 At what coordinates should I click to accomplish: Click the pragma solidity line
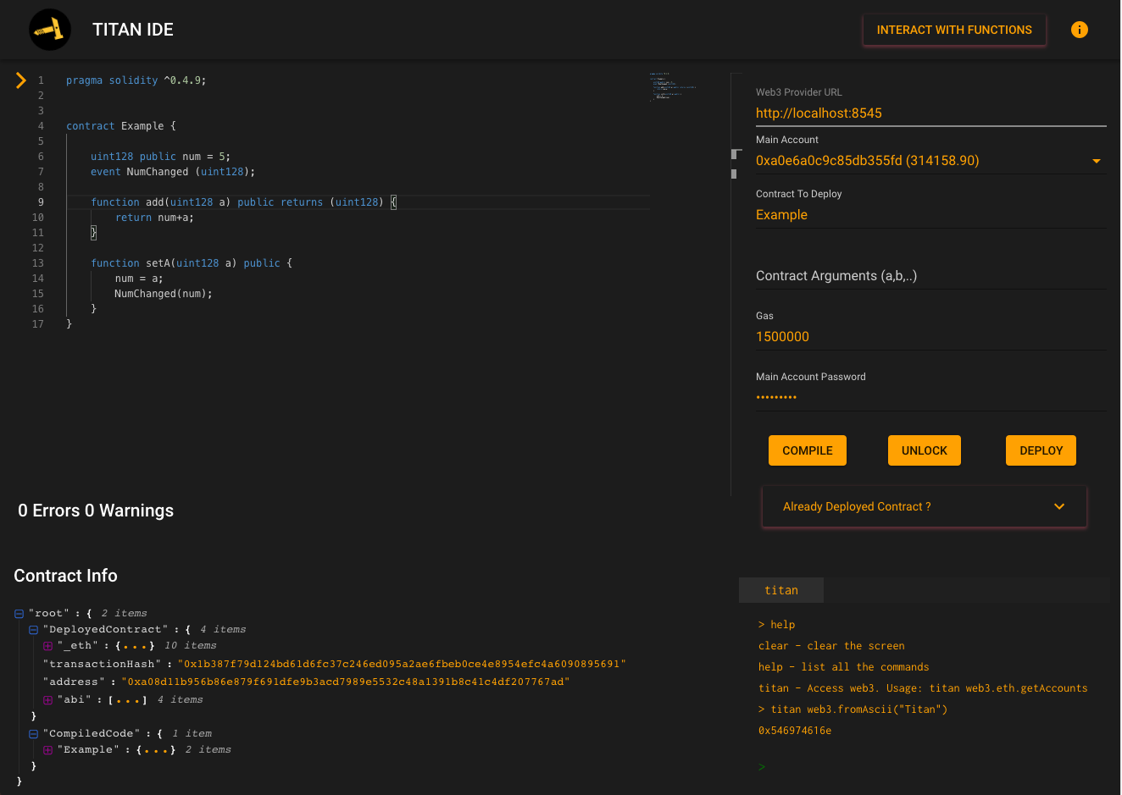136,80
